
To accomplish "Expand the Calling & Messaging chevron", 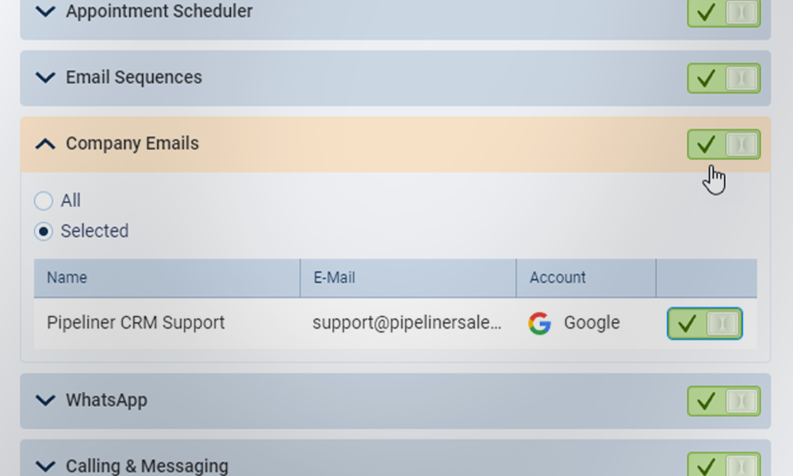I will [46, 466].
